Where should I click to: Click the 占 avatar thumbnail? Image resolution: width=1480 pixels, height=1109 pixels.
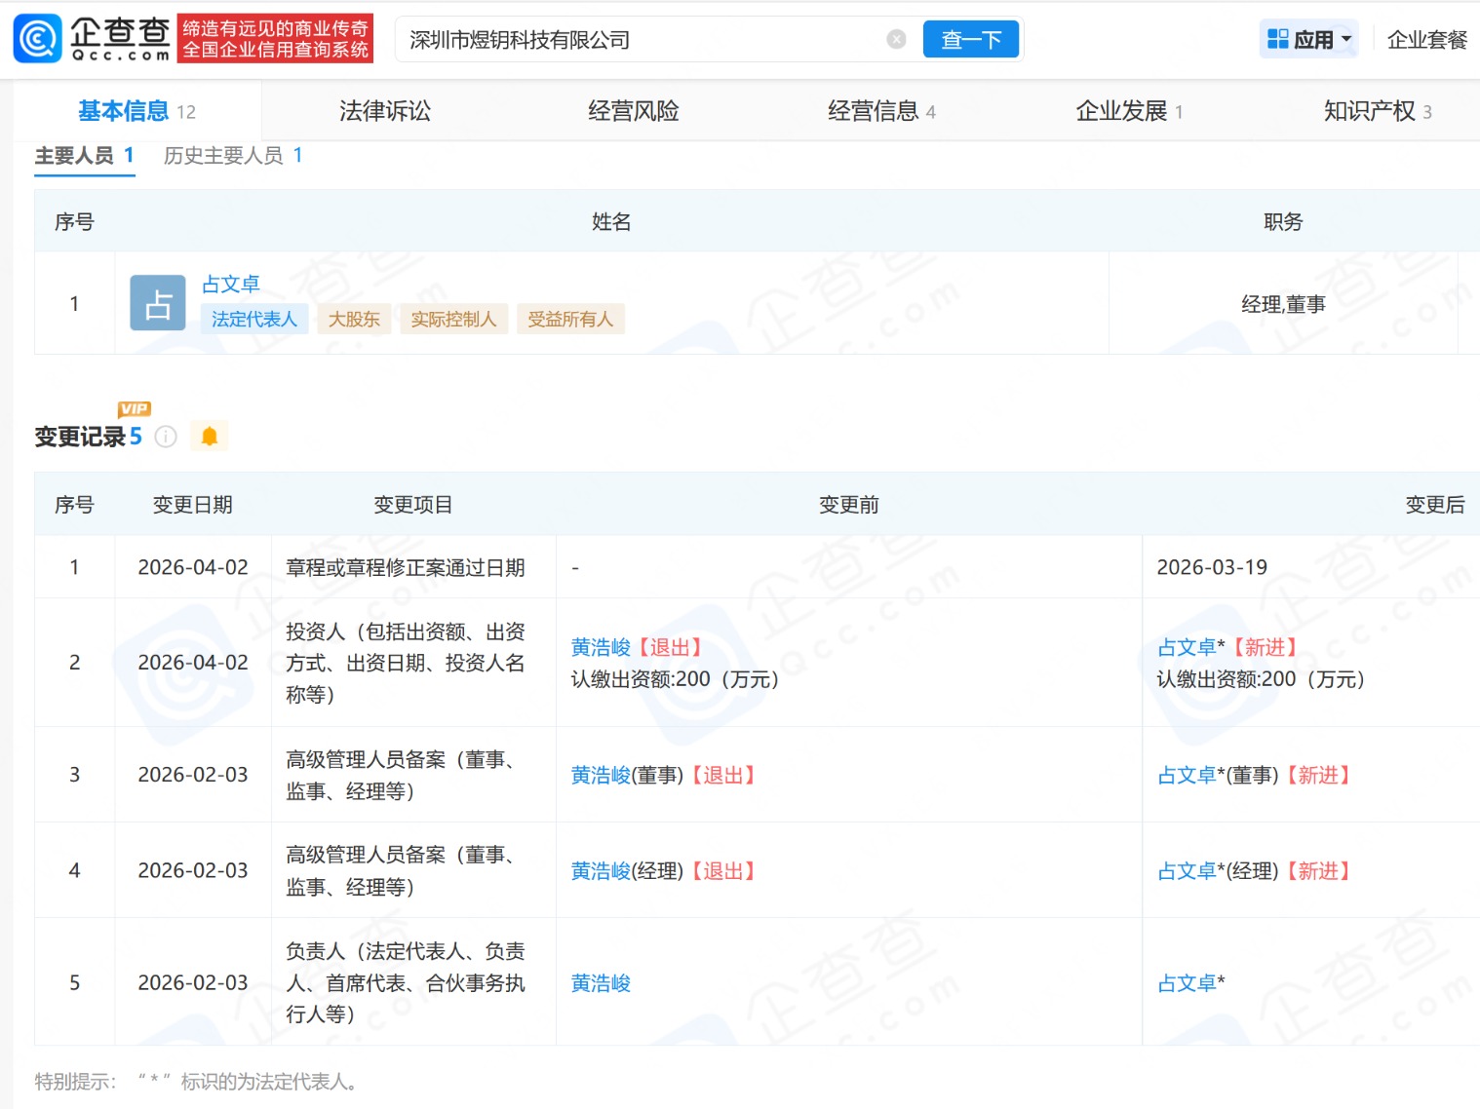tap(158, 303)
